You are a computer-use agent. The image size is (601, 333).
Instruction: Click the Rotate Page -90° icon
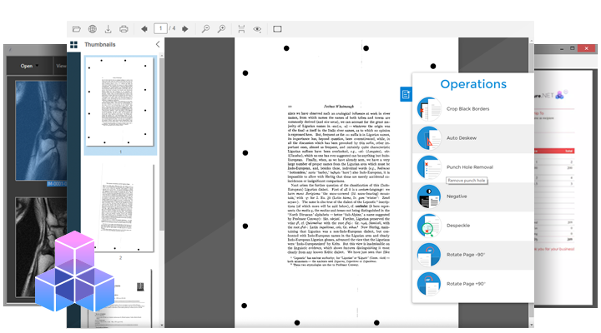tap(429, 255)
